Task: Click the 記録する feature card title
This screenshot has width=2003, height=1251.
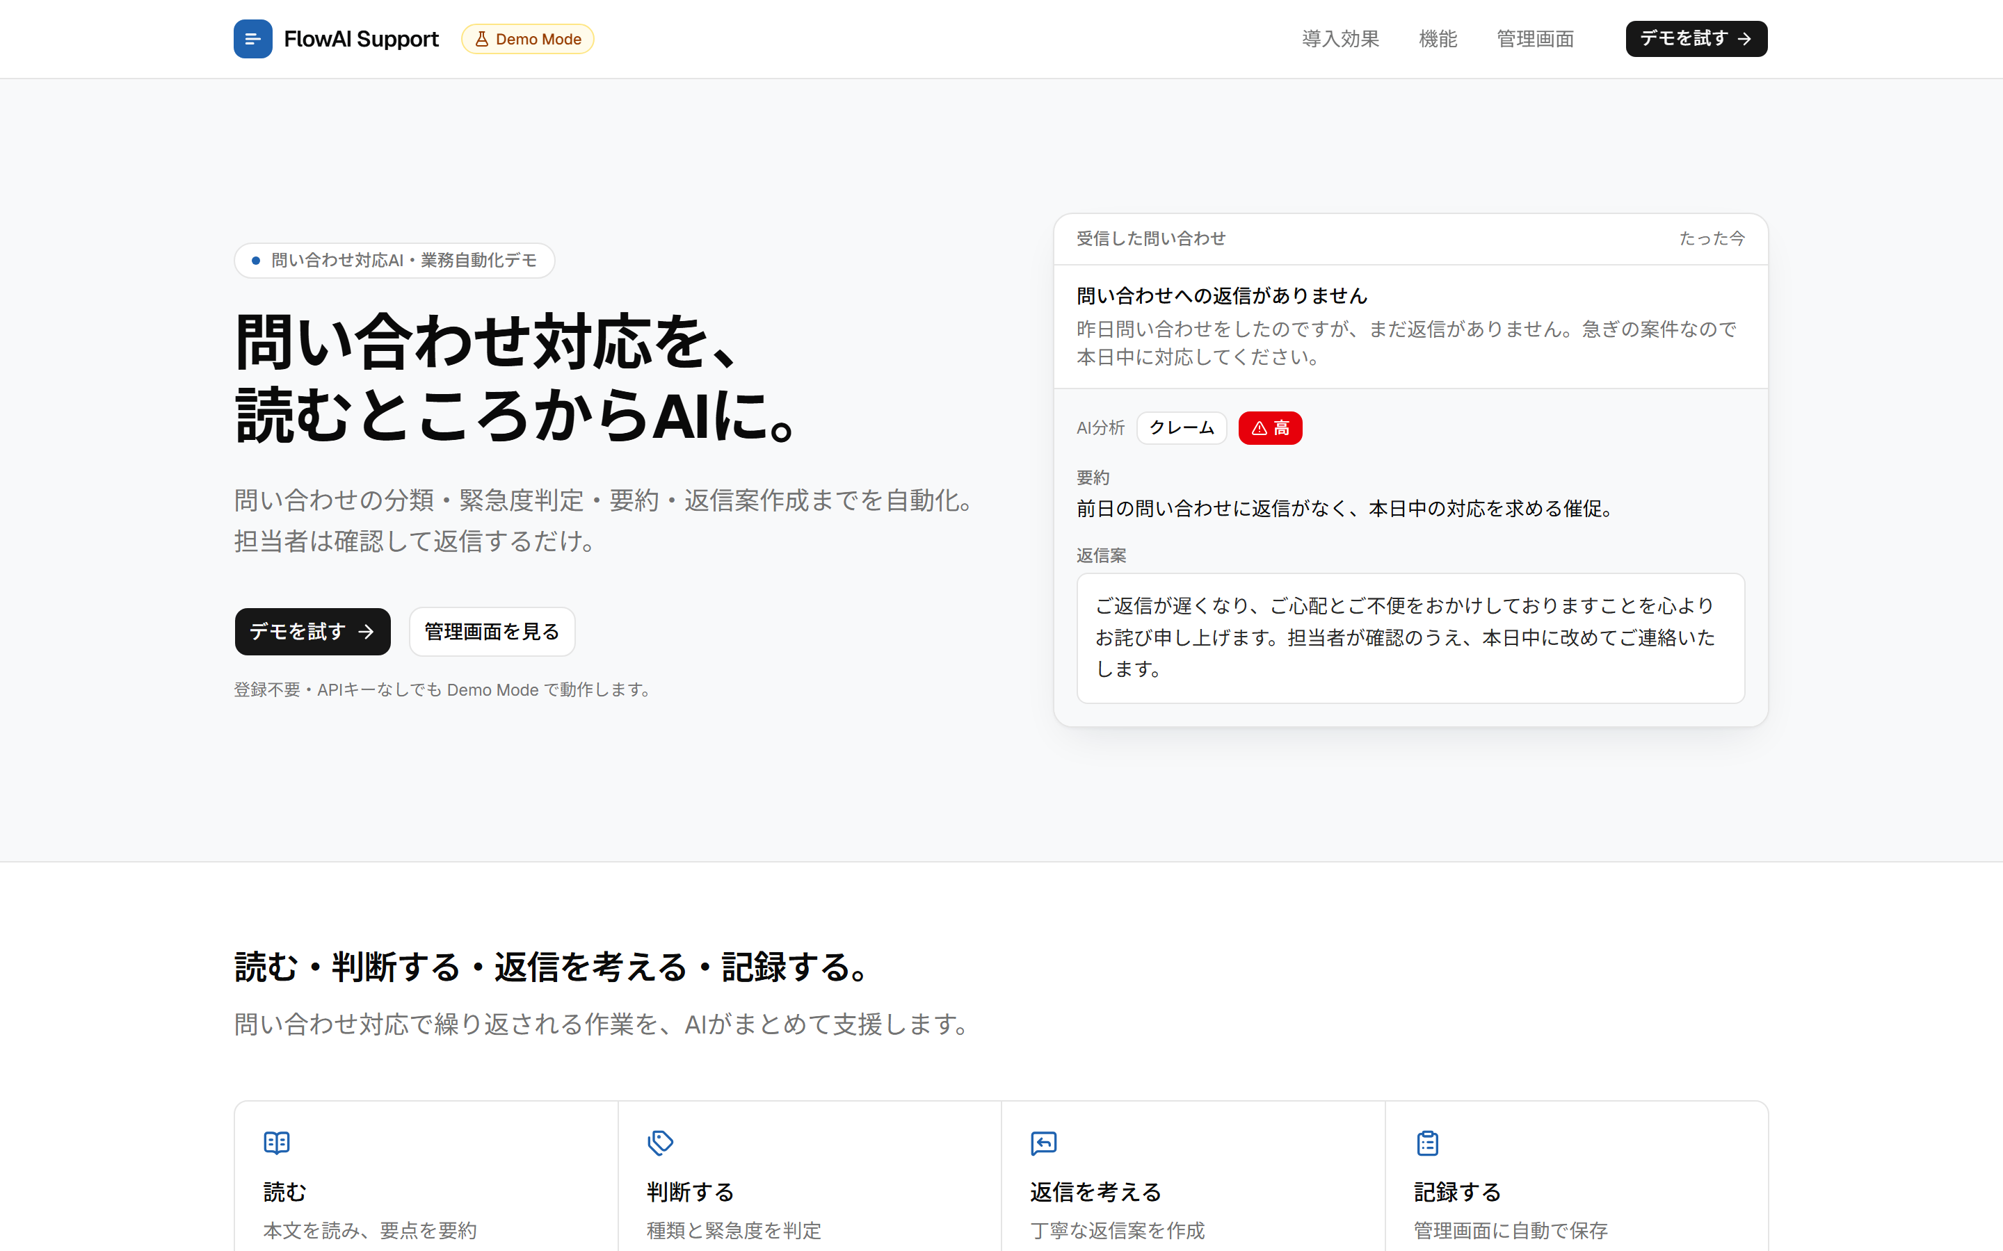Action: click(1458, 1191)
